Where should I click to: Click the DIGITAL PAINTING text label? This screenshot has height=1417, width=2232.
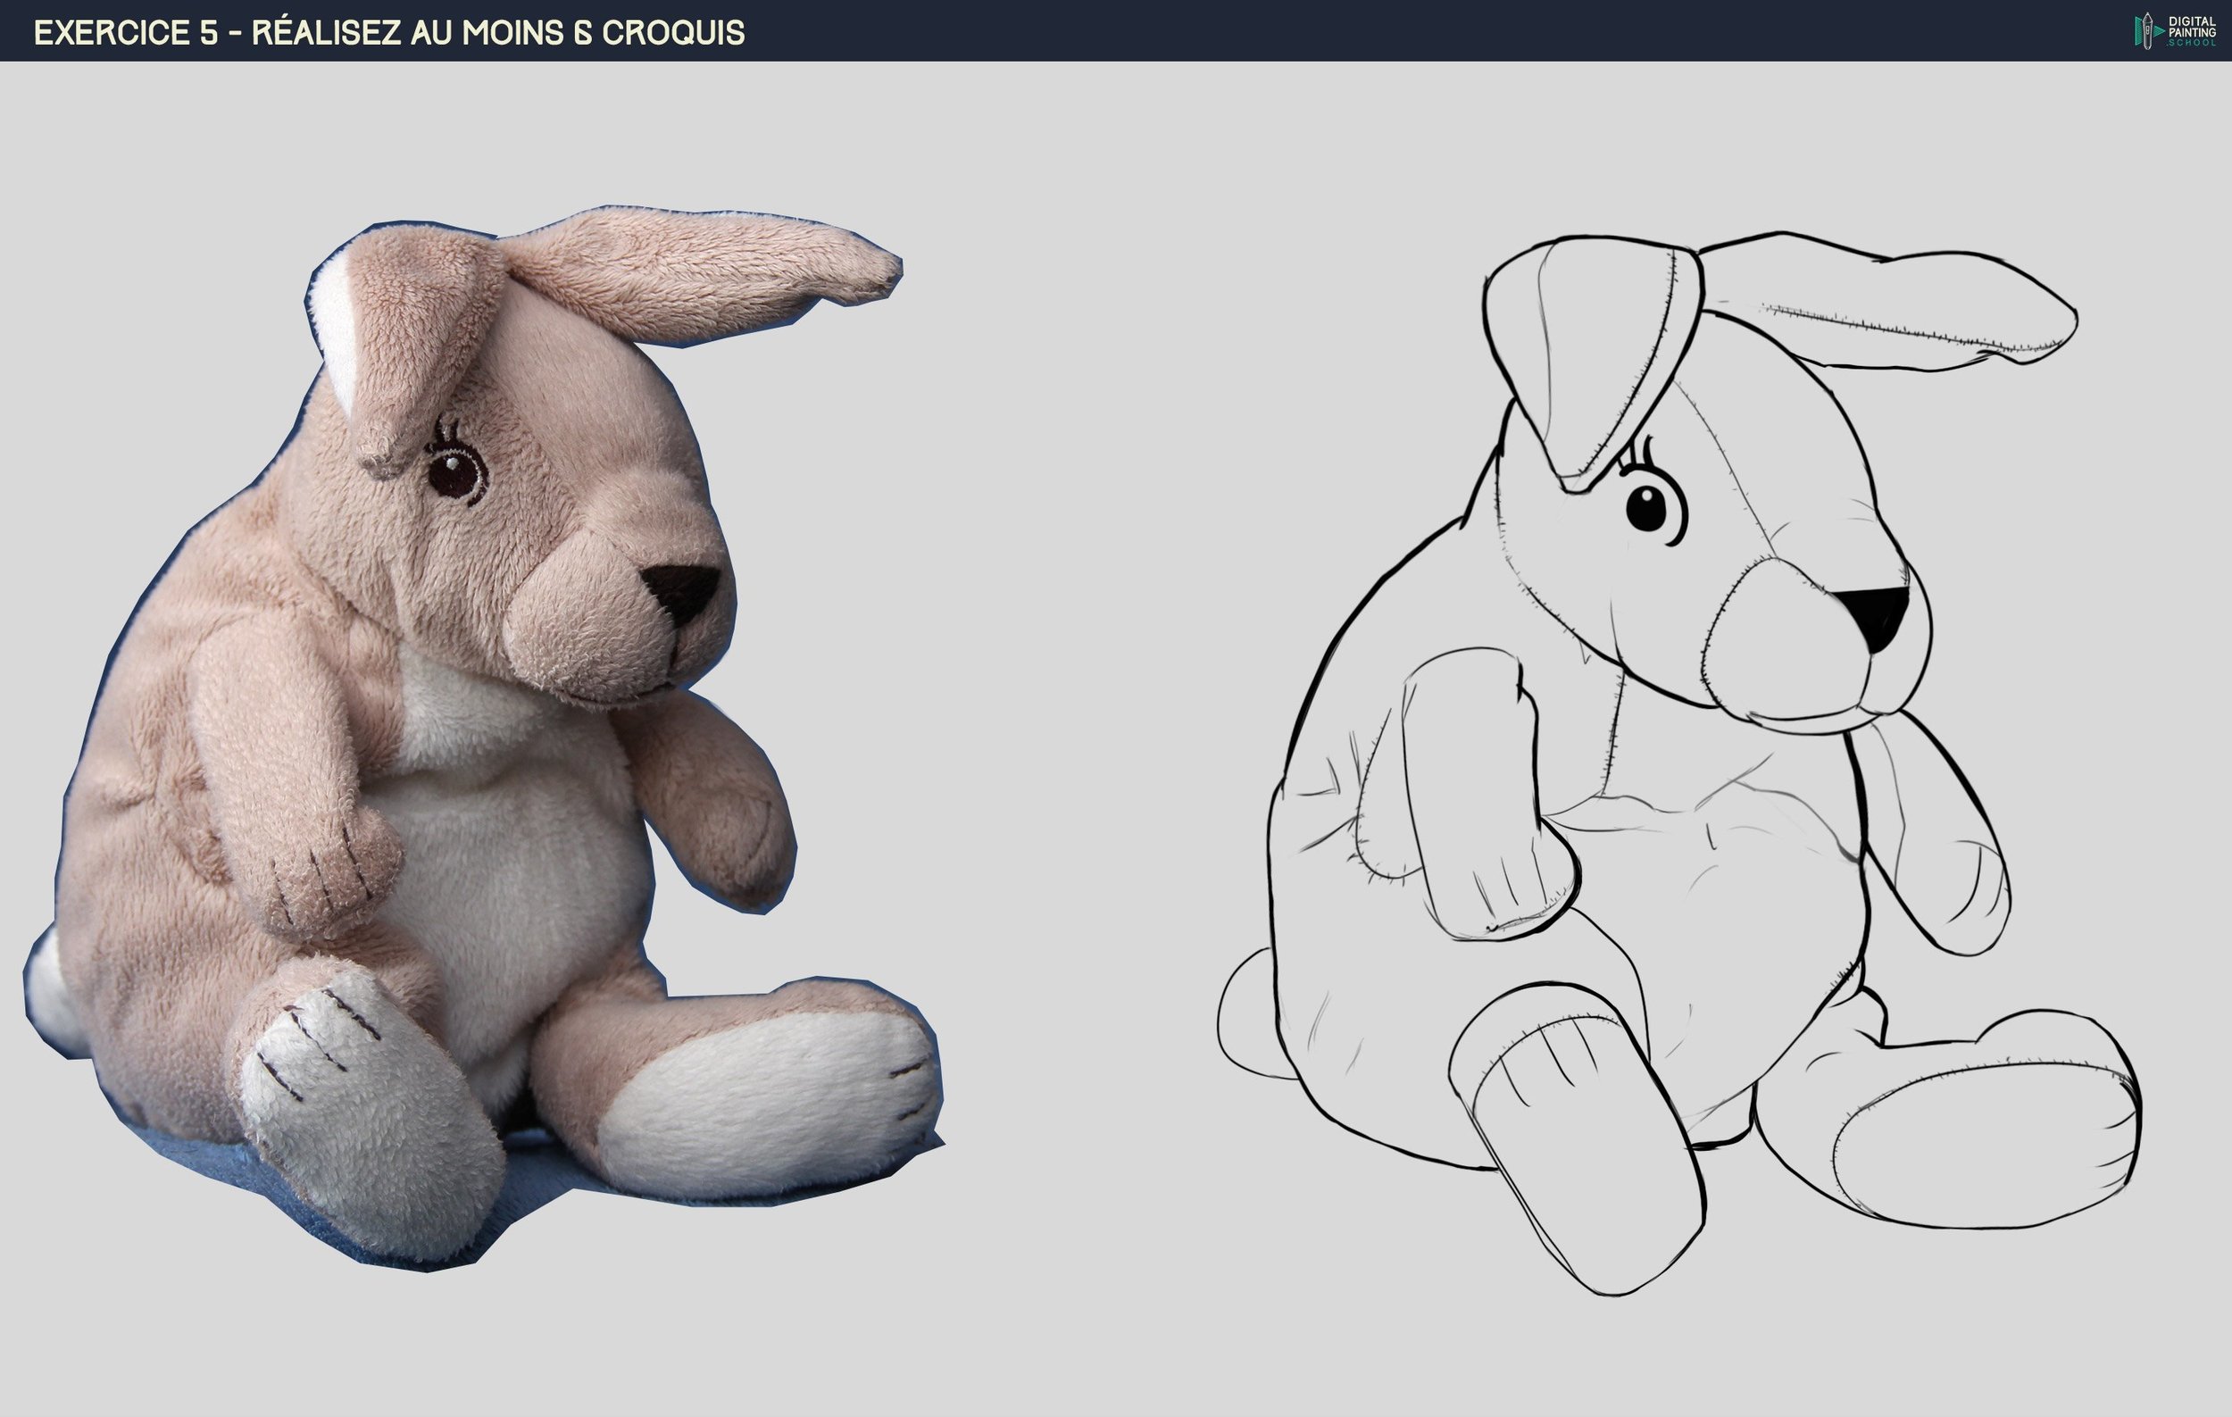(2192, 27)
